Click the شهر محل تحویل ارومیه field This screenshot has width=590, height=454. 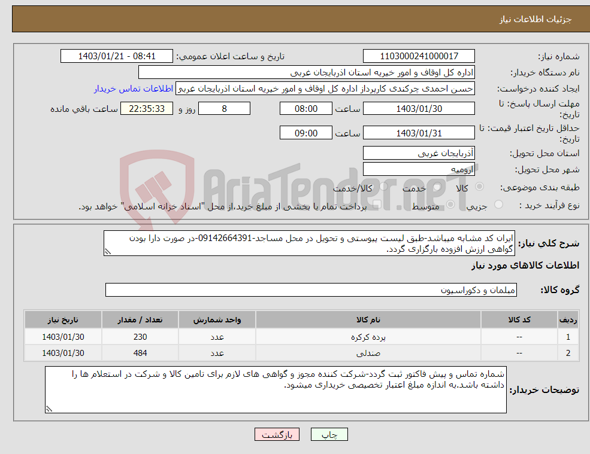tap(419, 169)
